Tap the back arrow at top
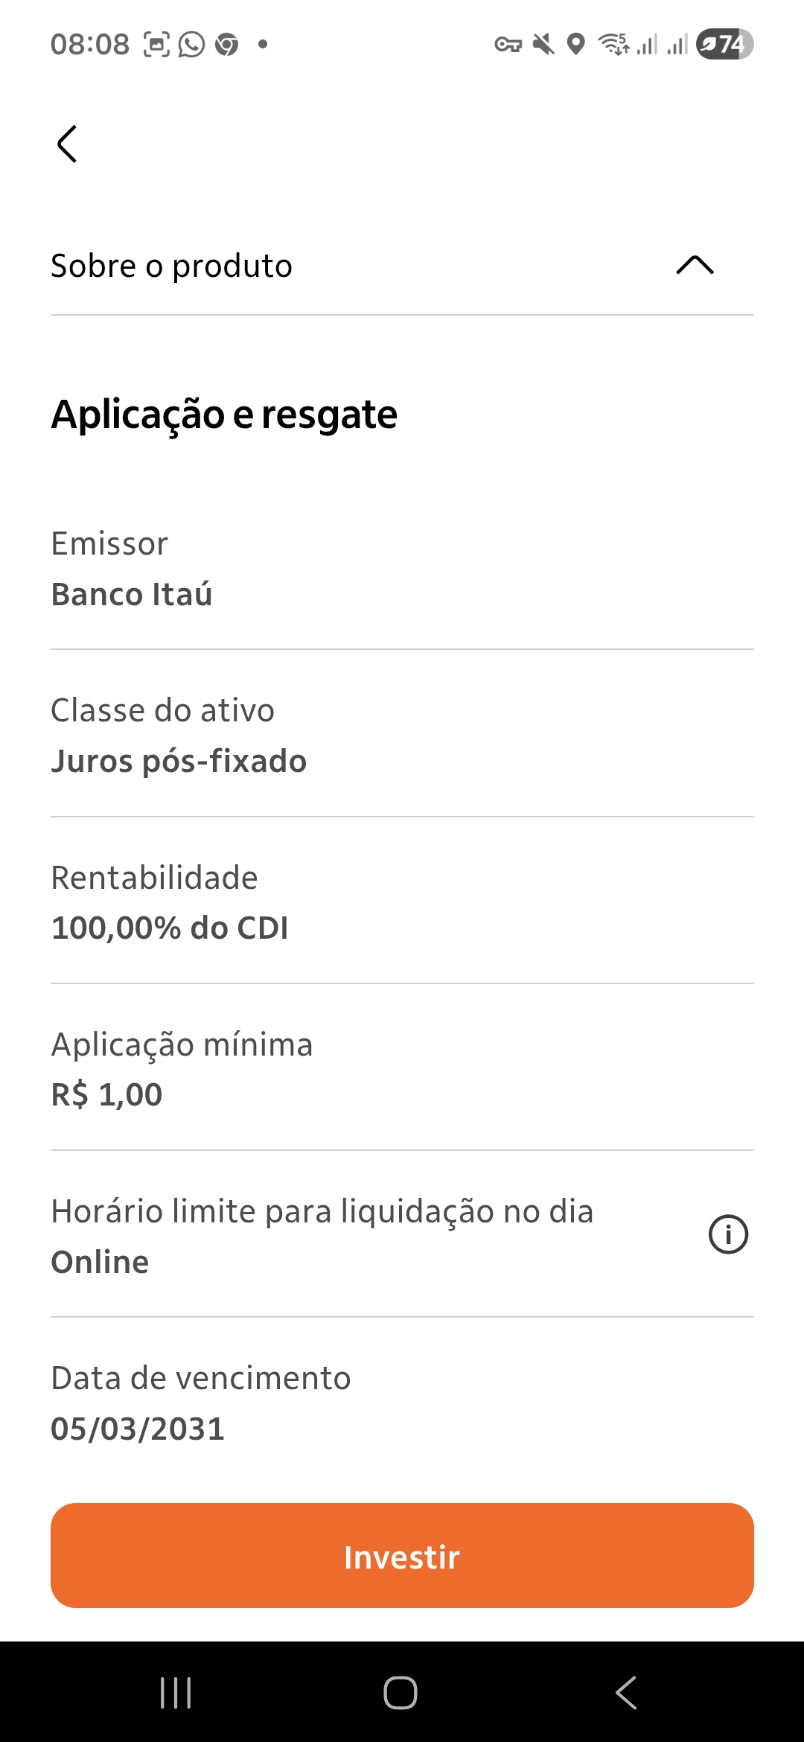This screenshot has width=804, height=1742. [x=67, y=144]
